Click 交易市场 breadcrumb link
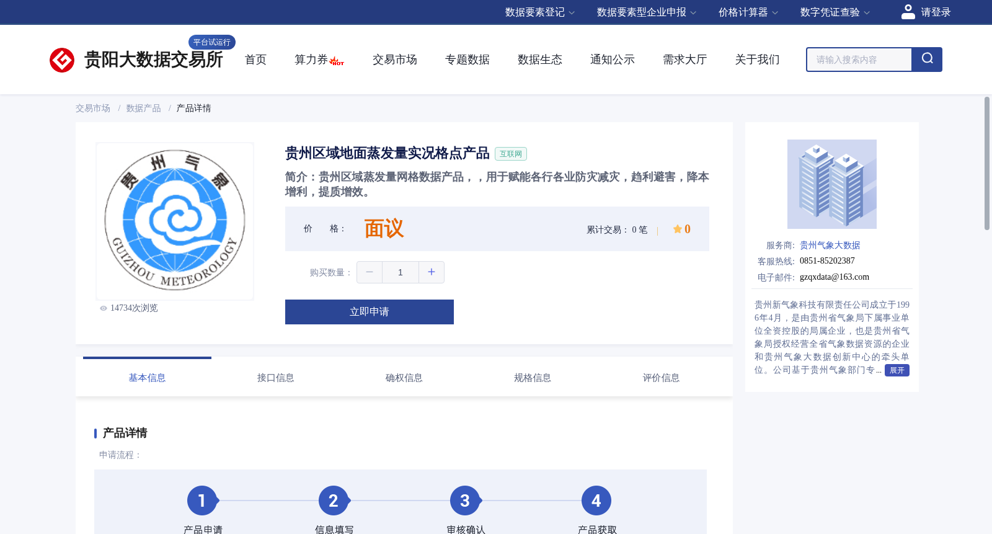This screenshot has width=992, height=534. pyautogui.click(x=93, y=109)
